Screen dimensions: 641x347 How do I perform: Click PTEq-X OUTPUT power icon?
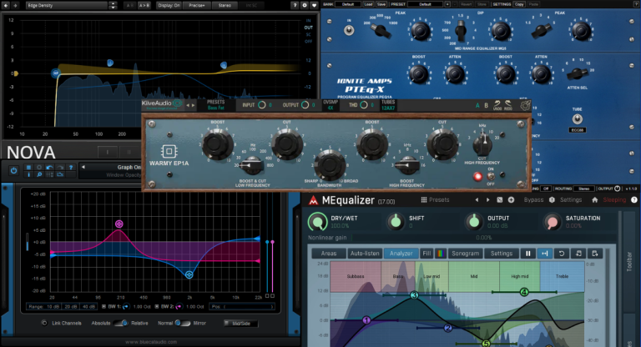pyautogui.click(x=618, y=189)
